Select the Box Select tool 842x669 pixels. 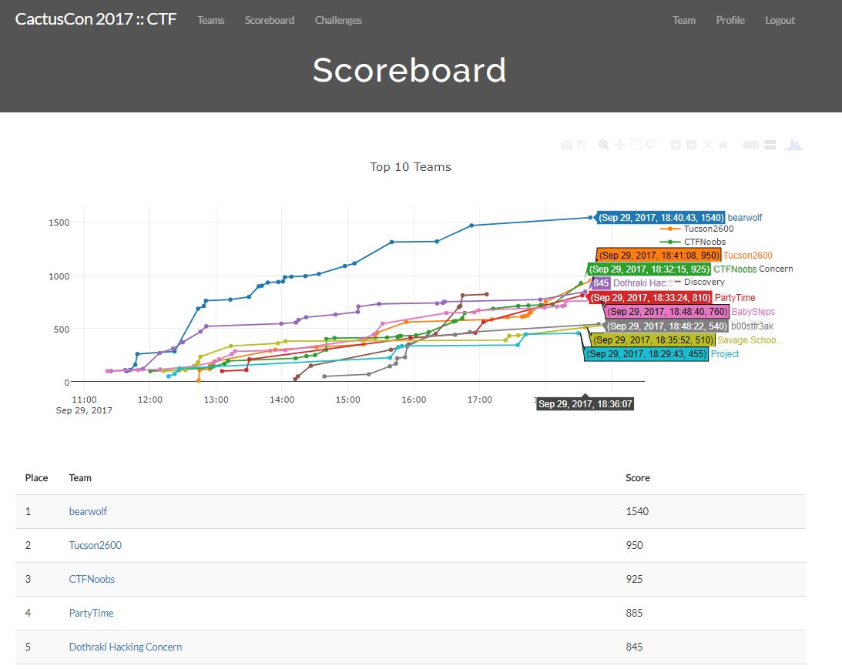[636, 144]
